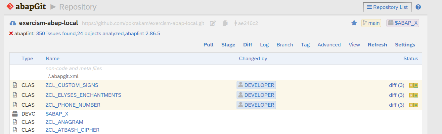Select the /.abapgit.xml file row

[x=216, y=76]
